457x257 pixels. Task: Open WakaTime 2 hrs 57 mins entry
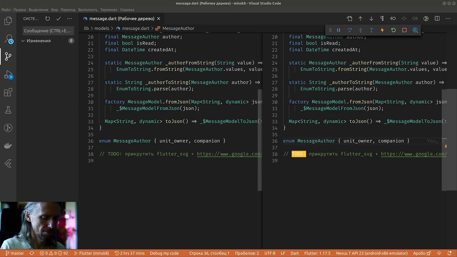click(130, 253)
